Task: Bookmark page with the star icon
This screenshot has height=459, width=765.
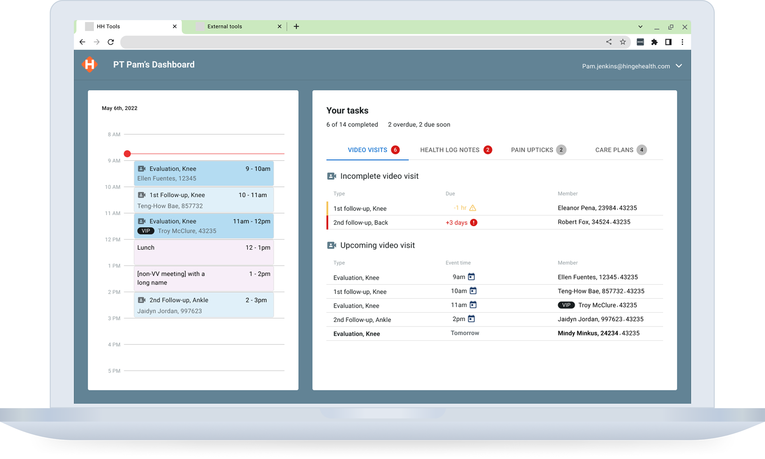Action: 623,42
